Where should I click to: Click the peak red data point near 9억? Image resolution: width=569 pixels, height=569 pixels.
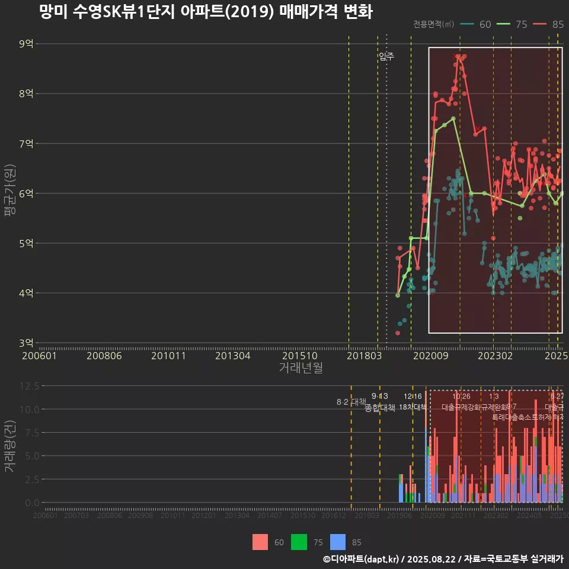pyautogui.click(x=458, y=57)
